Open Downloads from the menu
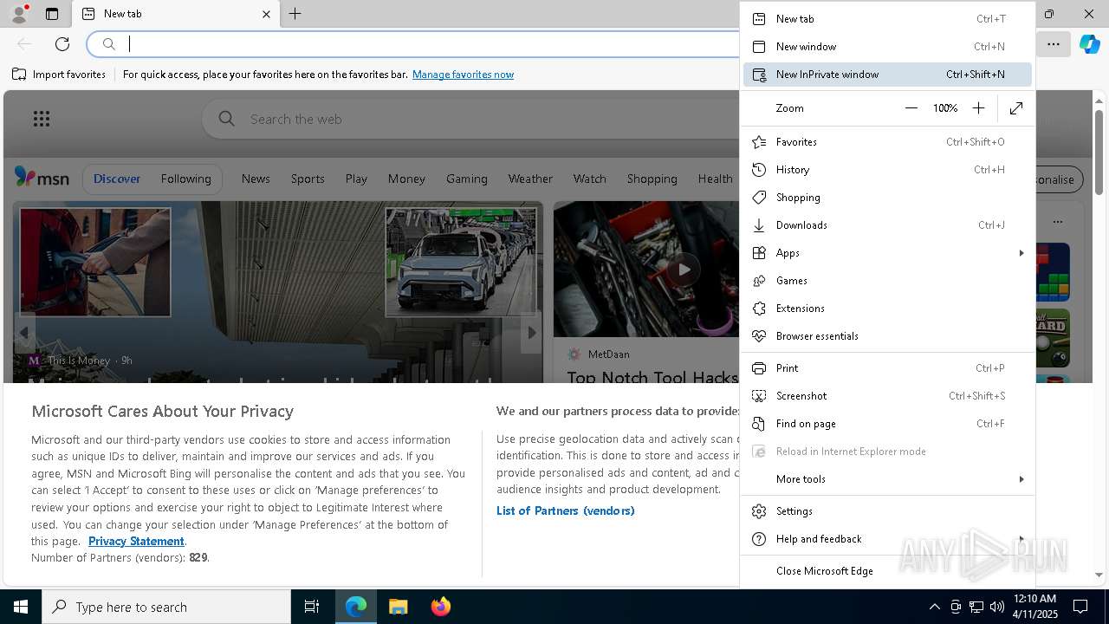Screen dimensions: 1109x624 (887, 225)
